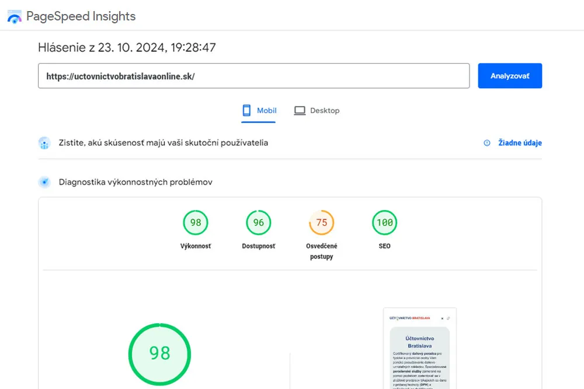584x389 pixels.
Task: Open the PageSpeed Insights title link
Action: [x=81, y=16]
